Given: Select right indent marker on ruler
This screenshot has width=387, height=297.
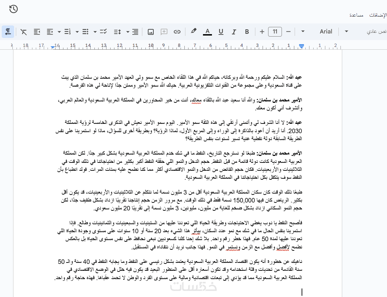Looking at the screenshot, I should [301, 46].
